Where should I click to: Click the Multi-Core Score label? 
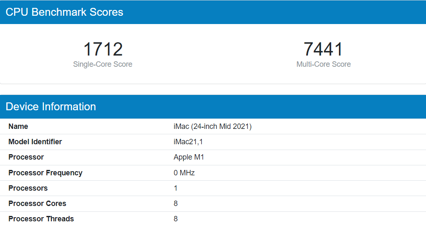pyautogui.click(x=324, y=64)
